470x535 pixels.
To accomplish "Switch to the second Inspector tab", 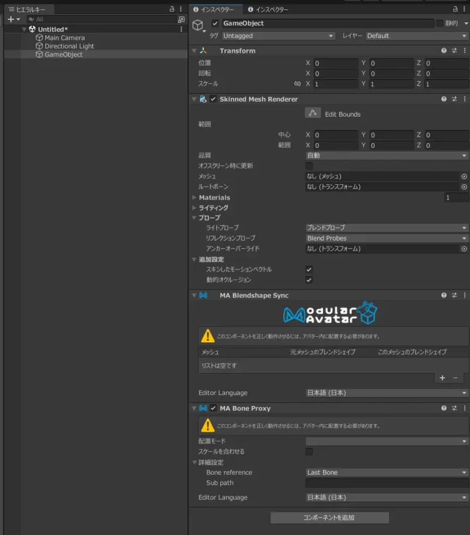I will [268, 9].
